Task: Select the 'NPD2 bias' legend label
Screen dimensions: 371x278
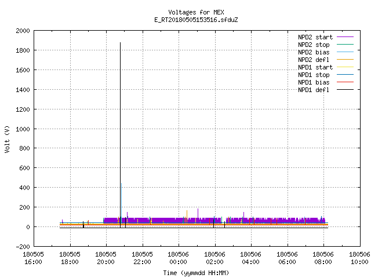Action: click(x=314, y=52)
